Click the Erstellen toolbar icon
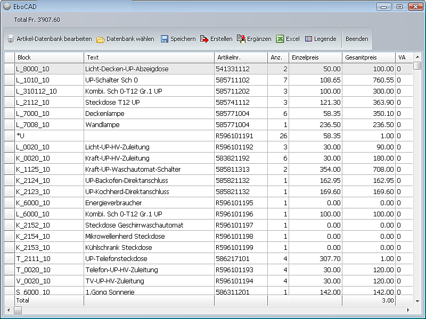Screen dimensions: 426x319 (204, 39)
